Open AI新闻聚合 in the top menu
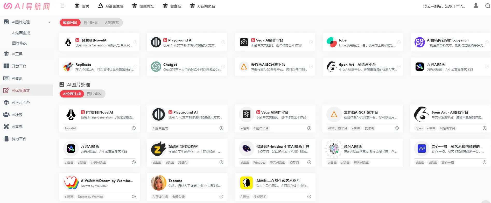This screenshot has width=491, height=203. coord(202,6)
